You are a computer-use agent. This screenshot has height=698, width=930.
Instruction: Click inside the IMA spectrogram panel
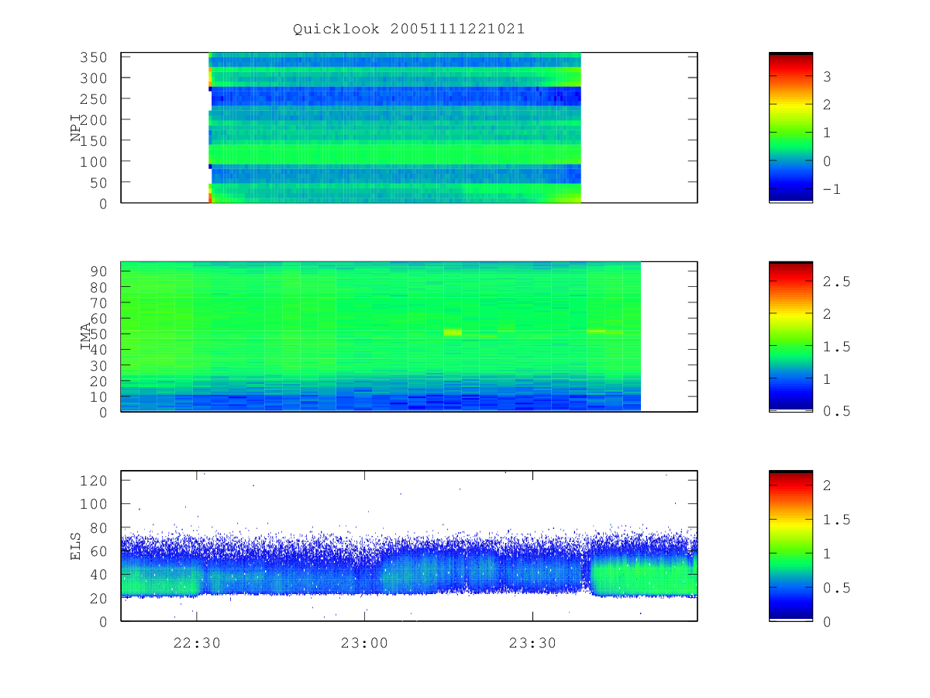409,337
